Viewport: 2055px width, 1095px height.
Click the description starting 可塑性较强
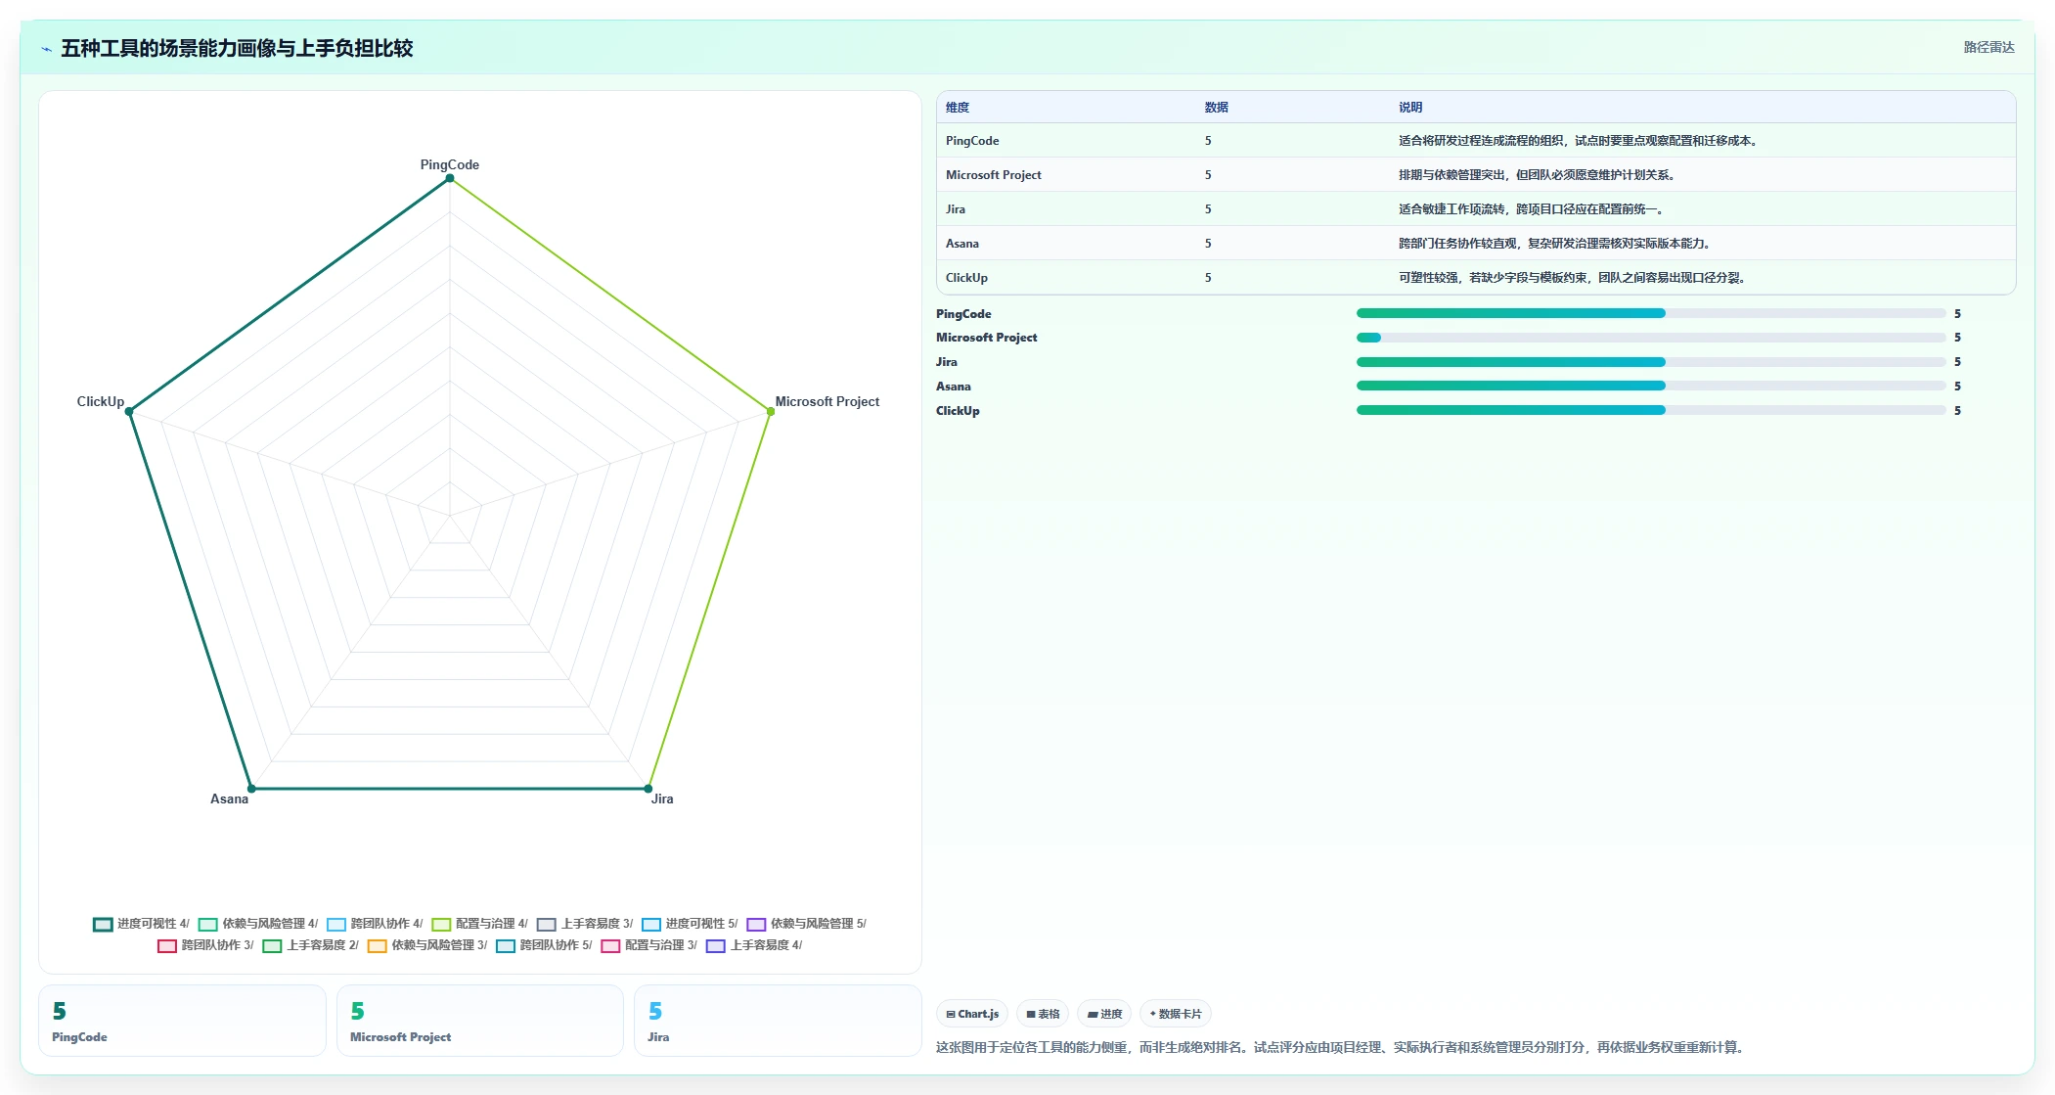(x=1574, y=278)
